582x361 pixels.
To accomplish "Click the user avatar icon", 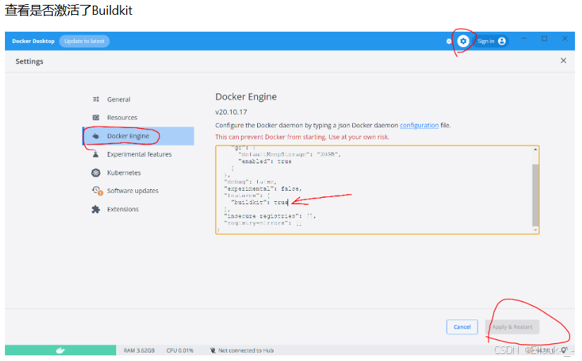I will [502, 41].
